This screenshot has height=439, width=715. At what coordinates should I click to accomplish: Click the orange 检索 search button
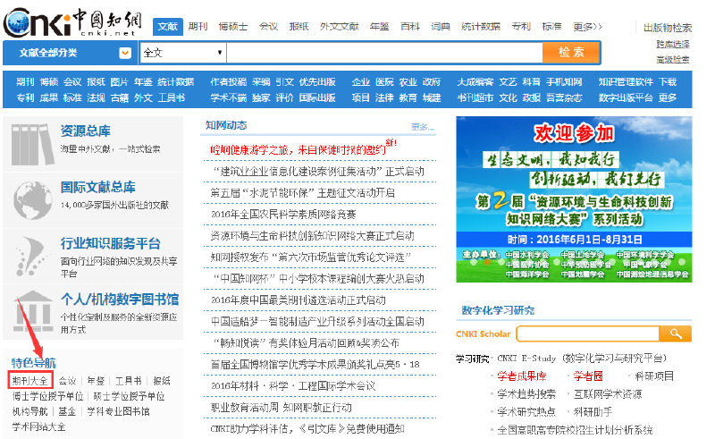coord(571,53)
